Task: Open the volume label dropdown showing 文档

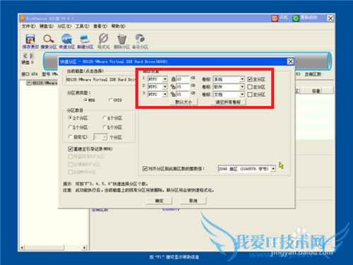Action: click(x=242, y=94)
